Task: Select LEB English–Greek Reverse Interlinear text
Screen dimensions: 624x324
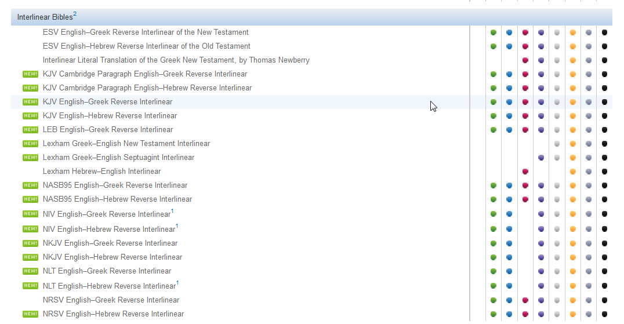Action: click(x=108, y=130)
